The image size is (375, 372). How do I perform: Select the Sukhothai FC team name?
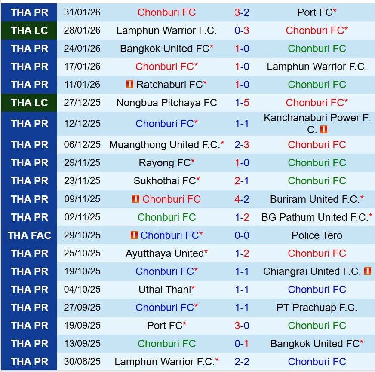(165, 181)
